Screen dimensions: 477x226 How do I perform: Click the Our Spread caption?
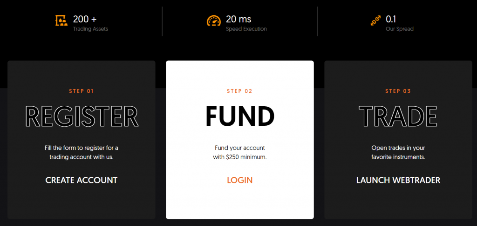pyautogui.click(x=400, y=29)
